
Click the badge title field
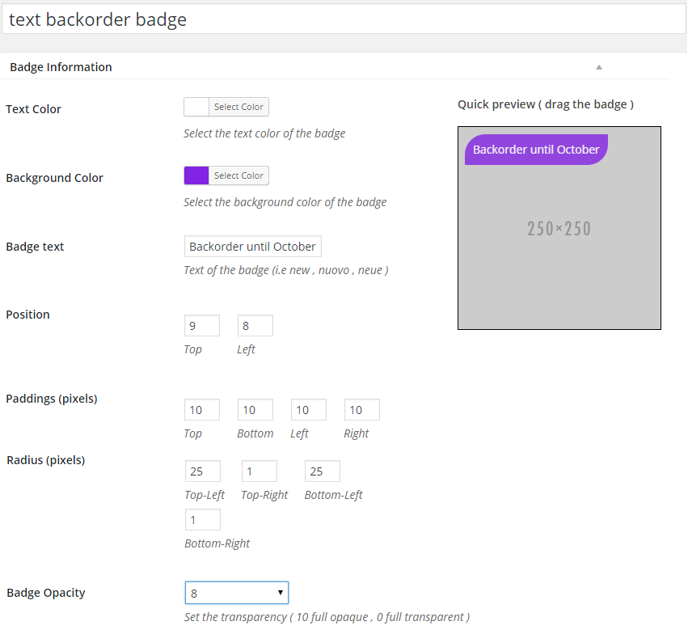point(344,20)
